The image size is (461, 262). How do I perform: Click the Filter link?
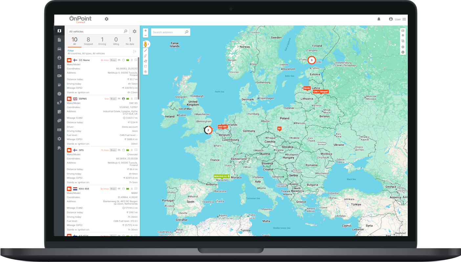[71, 51]
